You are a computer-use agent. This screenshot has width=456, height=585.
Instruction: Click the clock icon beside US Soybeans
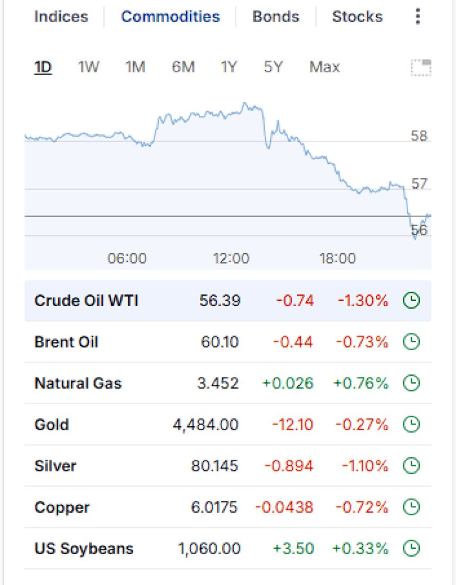coord(411,548)
